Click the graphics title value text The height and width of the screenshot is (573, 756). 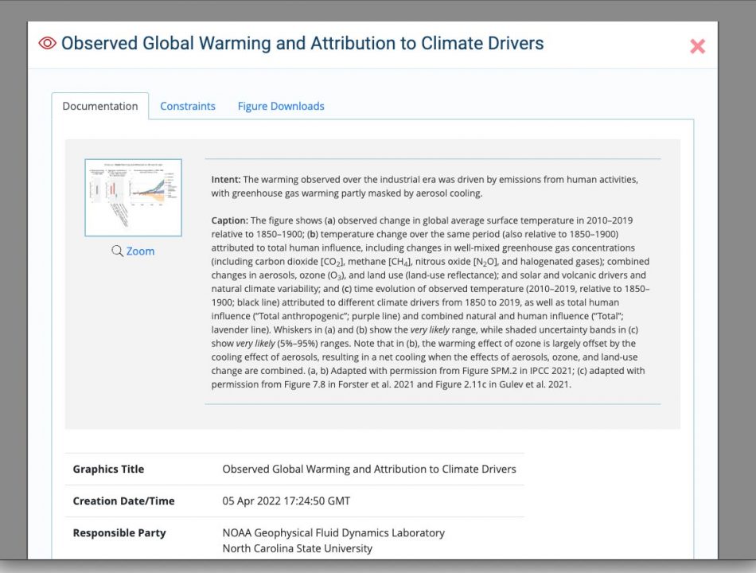[369, 470]
